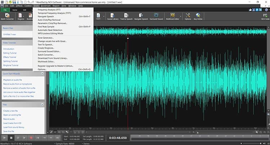Open the Introduction video tutorial link
270x145 pixels.
(9, 49)
